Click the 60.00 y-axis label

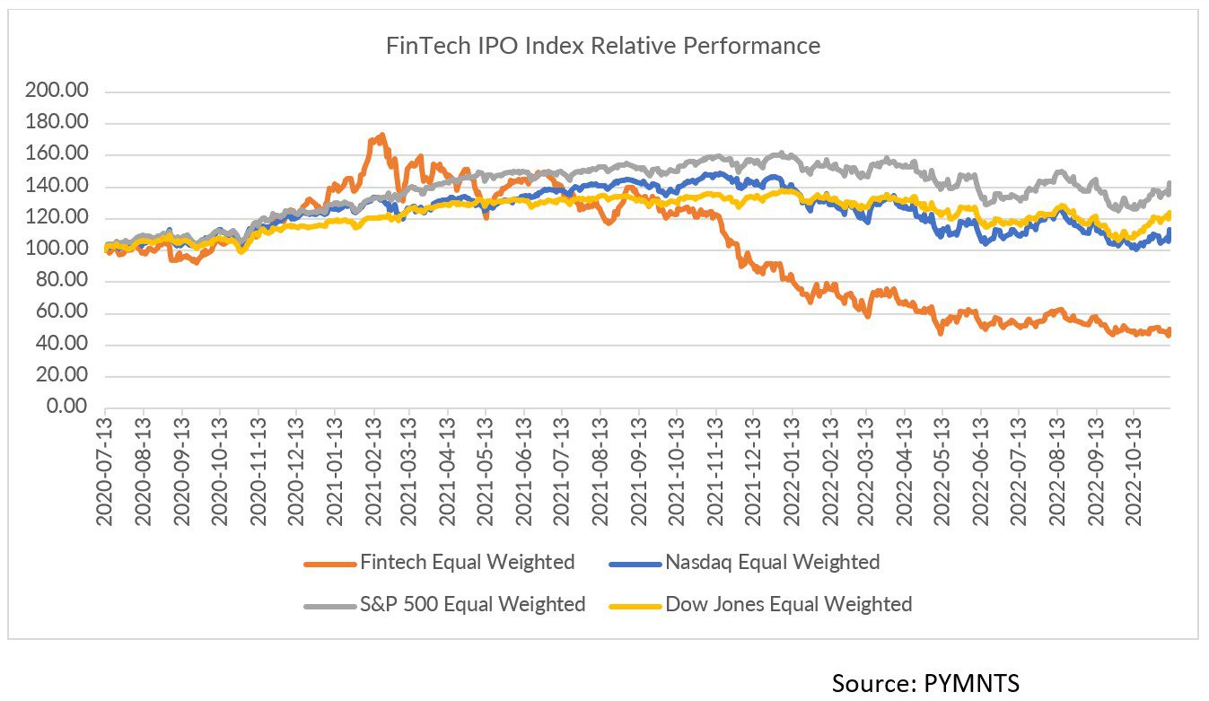pos(63,313)
